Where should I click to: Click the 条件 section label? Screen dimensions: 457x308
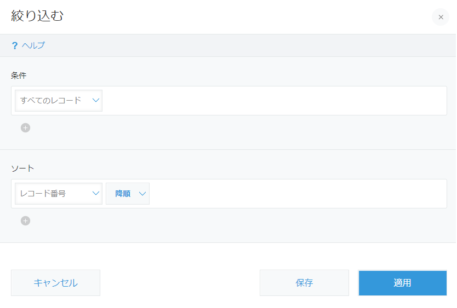click(x=19, y=75)
